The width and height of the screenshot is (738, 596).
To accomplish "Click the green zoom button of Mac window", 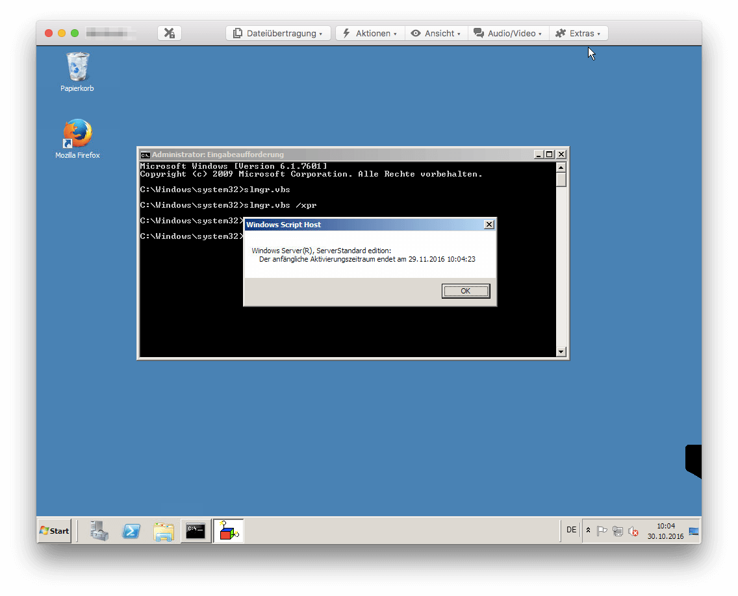I will (75, 33).
